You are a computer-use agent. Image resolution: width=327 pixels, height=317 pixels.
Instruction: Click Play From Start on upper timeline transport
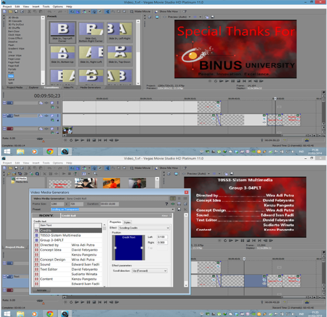click(77, 140)
